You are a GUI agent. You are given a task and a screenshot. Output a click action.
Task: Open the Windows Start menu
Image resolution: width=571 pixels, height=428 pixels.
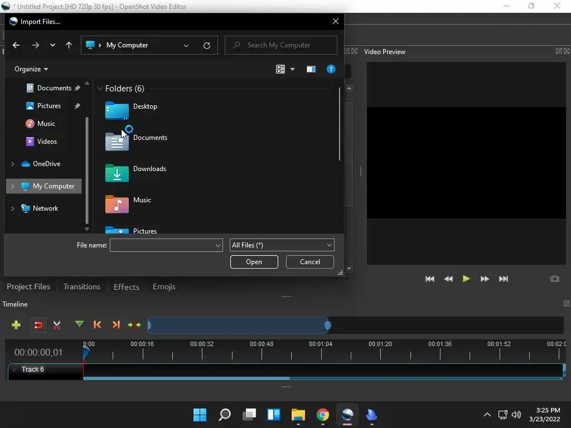coord(200,415)
